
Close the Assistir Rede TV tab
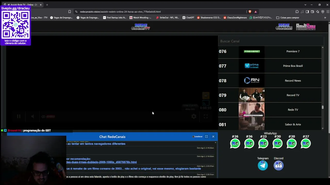point(40,5)
